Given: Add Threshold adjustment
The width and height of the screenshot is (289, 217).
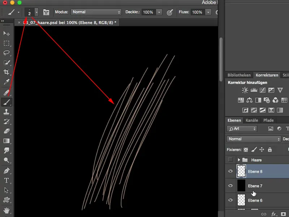Looking at the screenshot, I should pyautogui.click(x=263, y=110).
